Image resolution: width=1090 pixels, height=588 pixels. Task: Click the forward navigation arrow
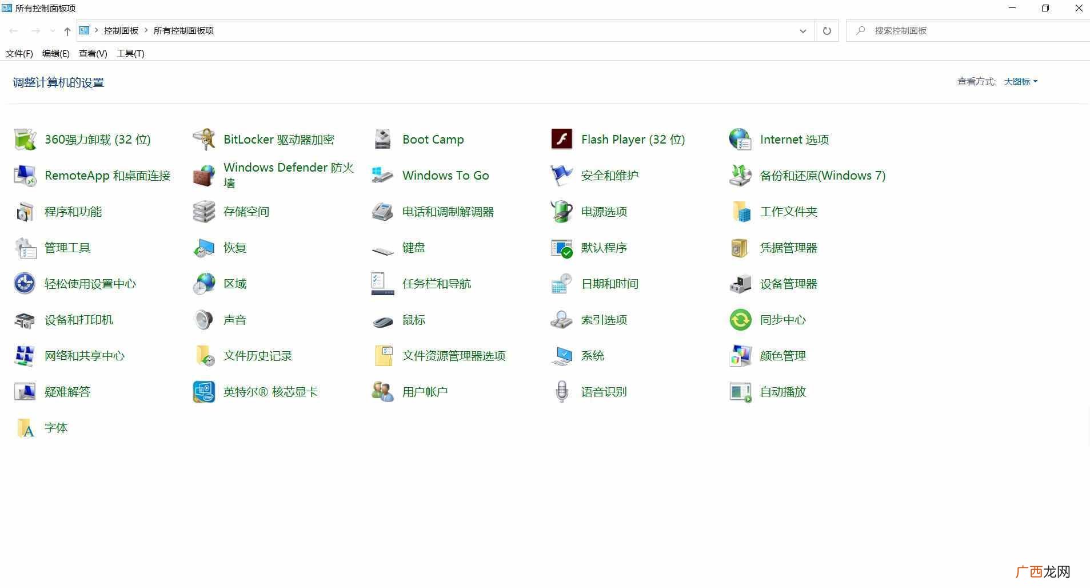tap(35, 31)
